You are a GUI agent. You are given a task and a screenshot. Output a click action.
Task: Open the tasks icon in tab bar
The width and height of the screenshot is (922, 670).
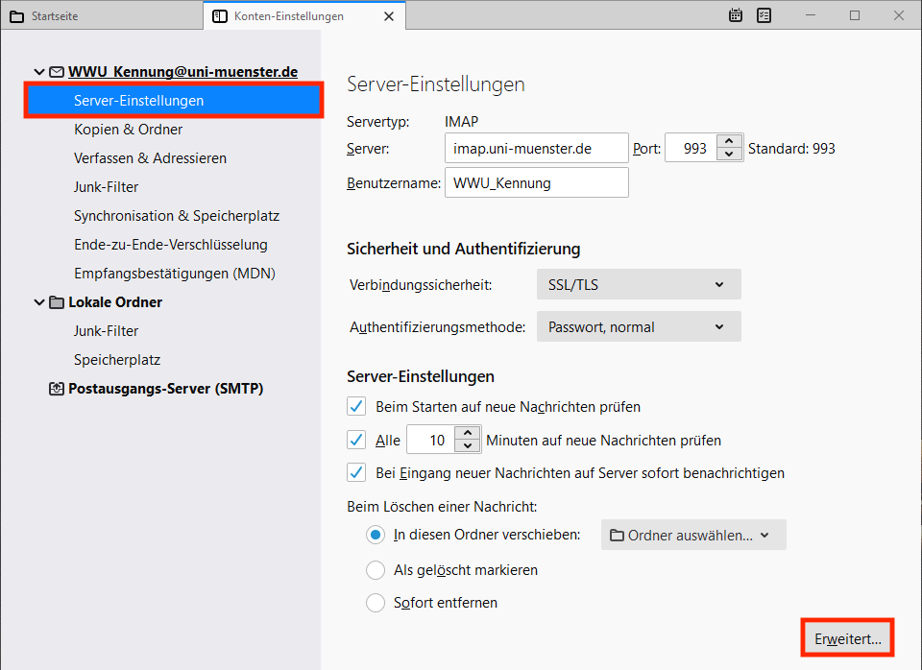pyautogui.click(x=764, y=15)
